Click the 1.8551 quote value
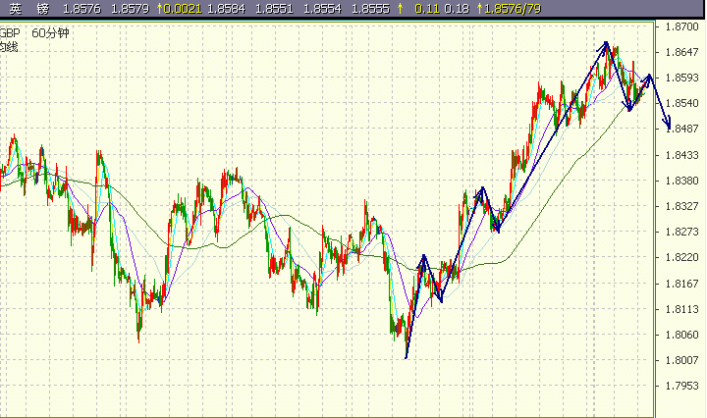The image size is (707, 418). click(274, 9)
